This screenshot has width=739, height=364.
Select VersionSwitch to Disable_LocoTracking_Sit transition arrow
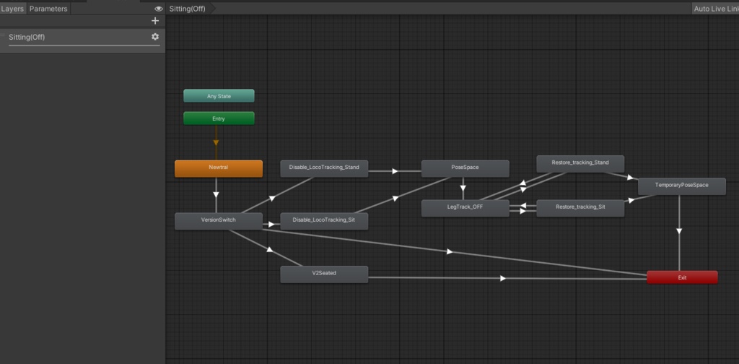pos(271,225)
